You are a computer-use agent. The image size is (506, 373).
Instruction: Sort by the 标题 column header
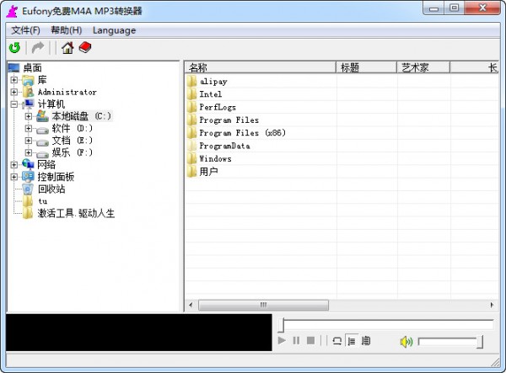[x=367, y=67]
